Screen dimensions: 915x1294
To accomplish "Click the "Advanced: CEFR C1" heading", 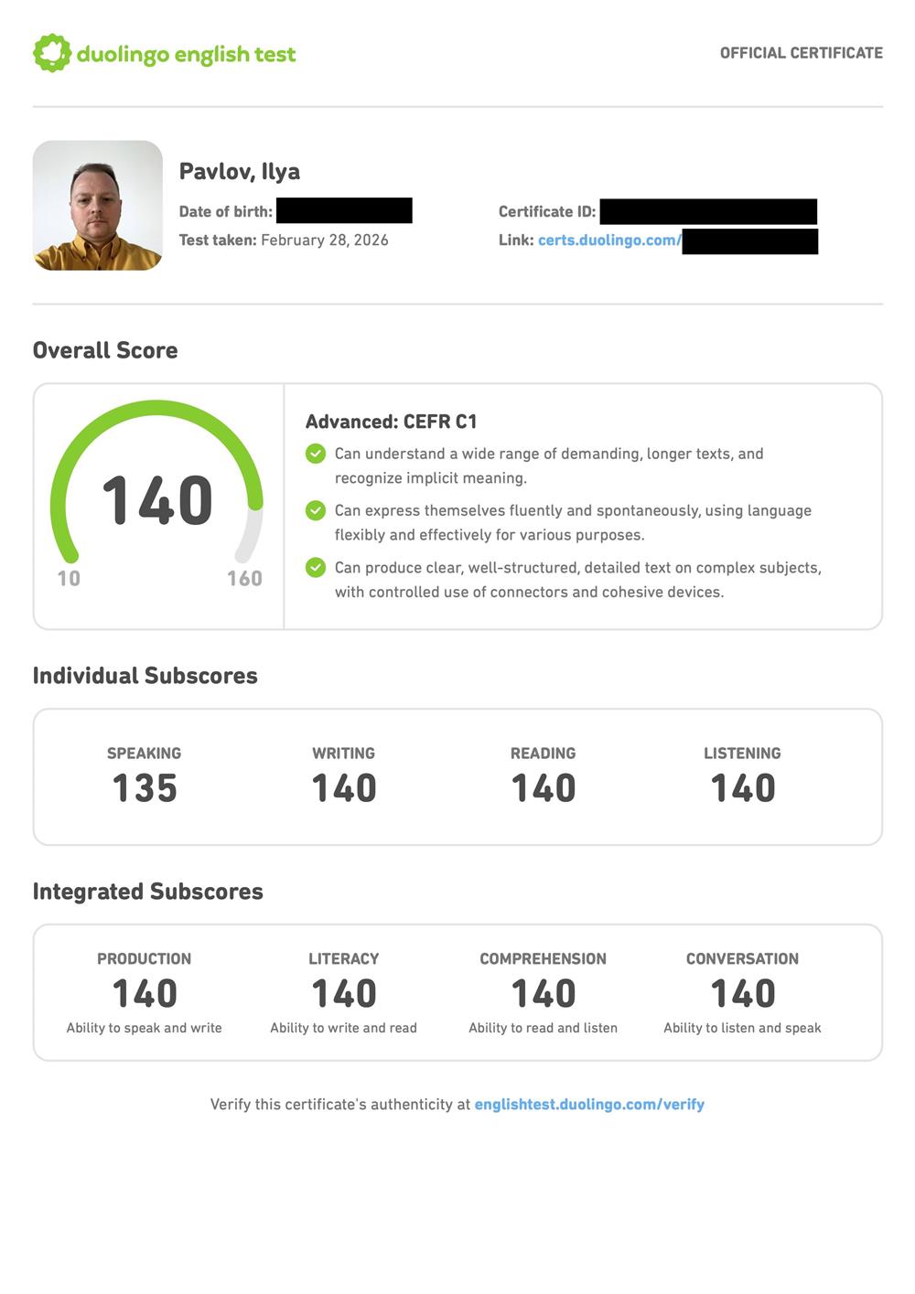I will tap(391, 422).
